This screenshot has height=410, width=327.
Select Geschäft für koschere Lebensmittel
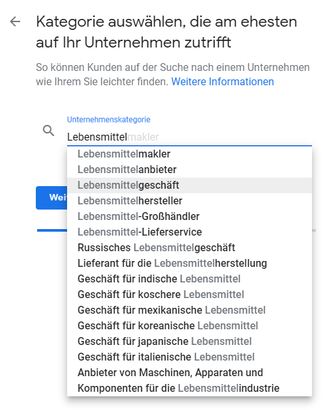click(x=190, y=295)
